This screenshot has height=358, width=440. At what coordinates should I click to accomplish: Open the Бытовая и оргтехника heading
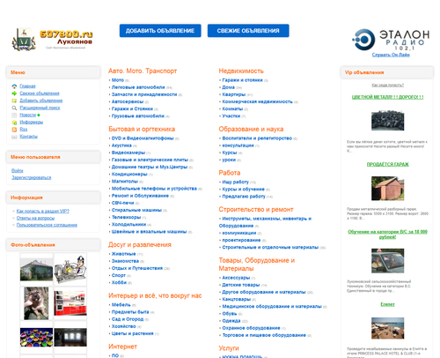tap(142, 130)
